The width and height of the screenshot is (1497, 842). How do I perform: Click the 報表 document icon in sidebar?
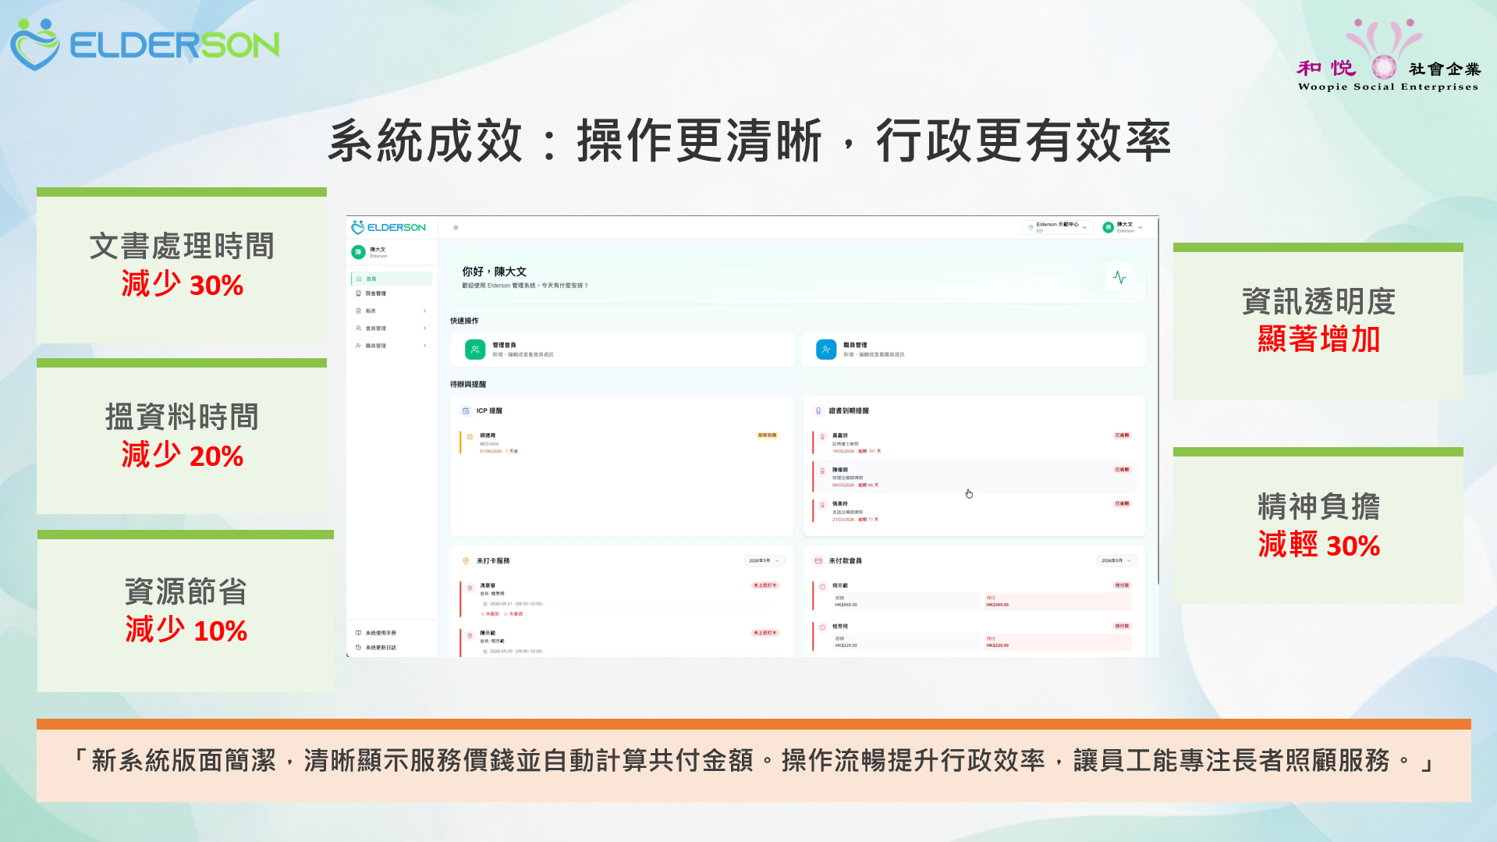click(359, 311)
